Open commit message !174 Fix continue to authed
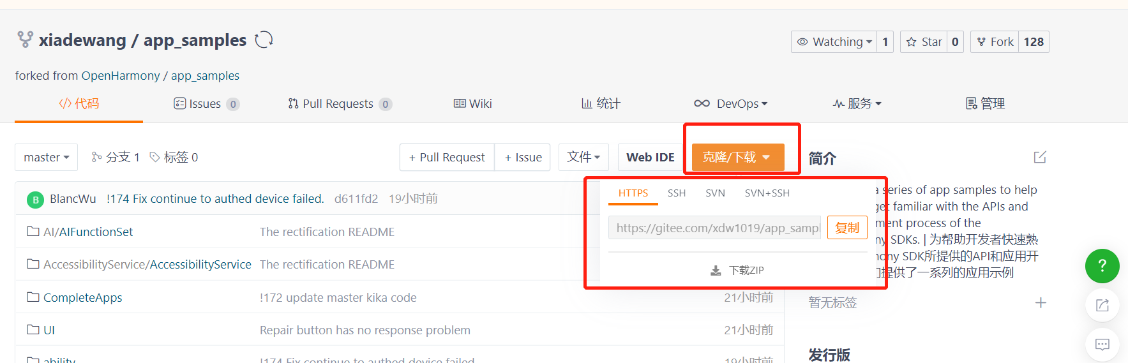The height and width of the screenshot is (363, 1128). (x=215, y=199)
